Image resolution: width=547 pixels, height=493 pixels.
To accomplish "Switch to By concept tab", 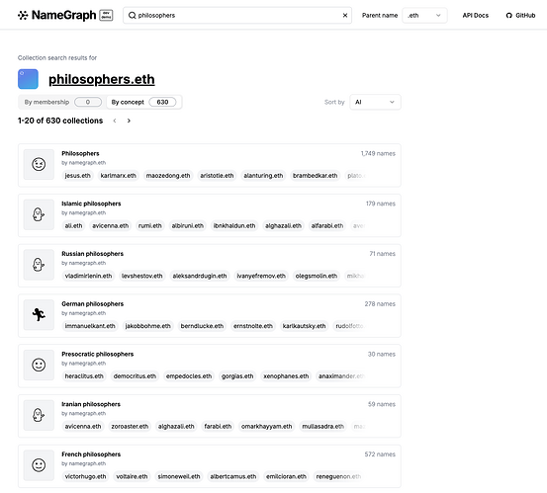I will (x=143, y=102).
